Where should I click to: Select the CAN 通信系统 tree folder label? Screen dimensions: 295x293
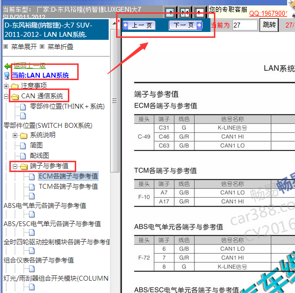point(42,96)
